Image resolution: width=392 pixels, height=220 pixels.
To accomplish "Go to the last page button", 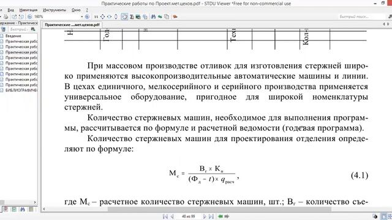I will 211,216.
